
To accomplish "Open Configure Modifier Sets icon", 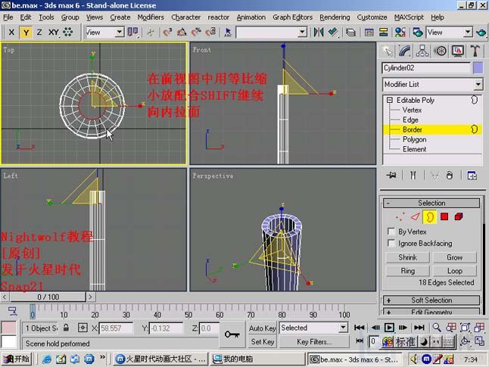I will (x=472, y=176).
